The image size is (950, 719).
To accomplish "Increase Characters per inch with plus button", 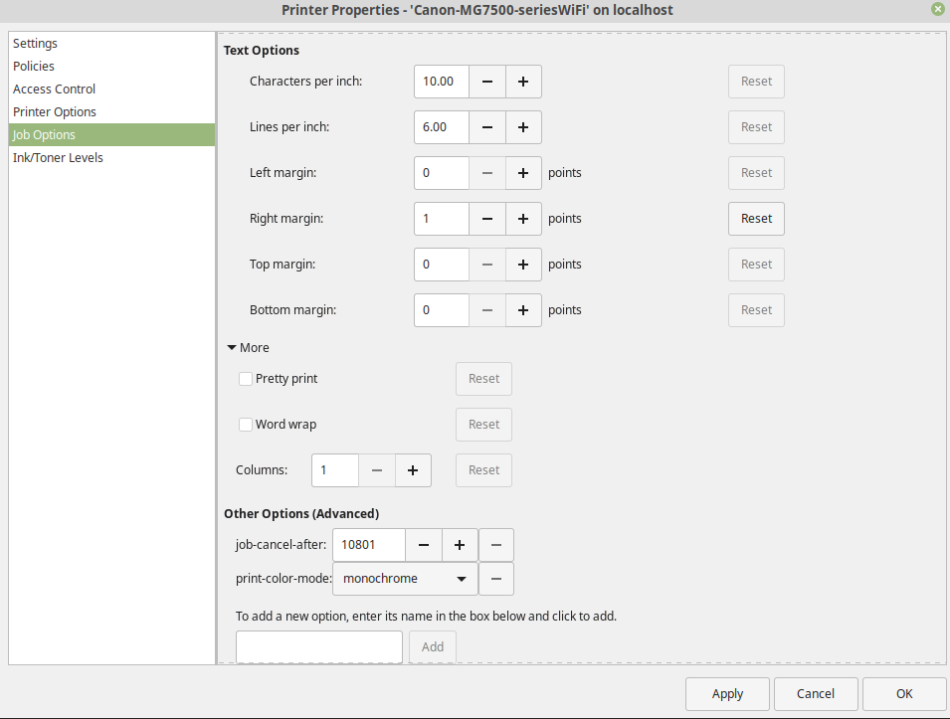I will (x=523, y=82).
